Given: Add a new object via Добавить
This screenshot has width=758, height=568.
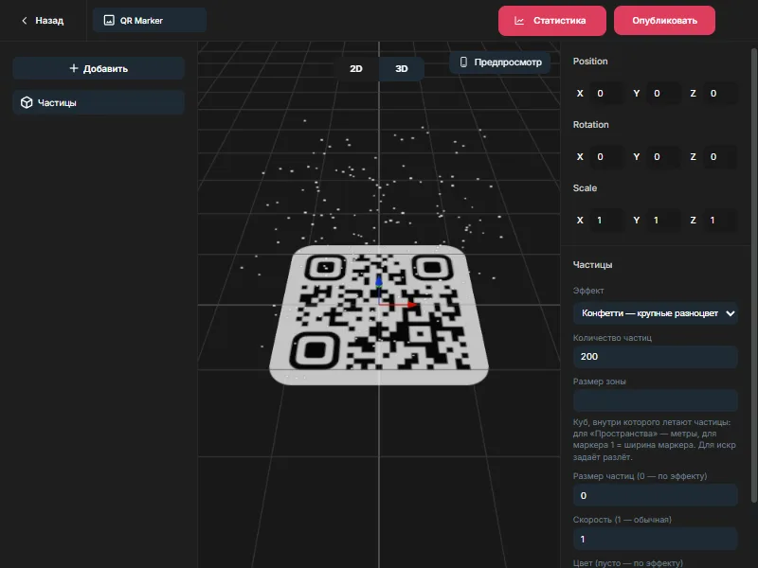Looking at the screenshot, I should tap(99, 68).
